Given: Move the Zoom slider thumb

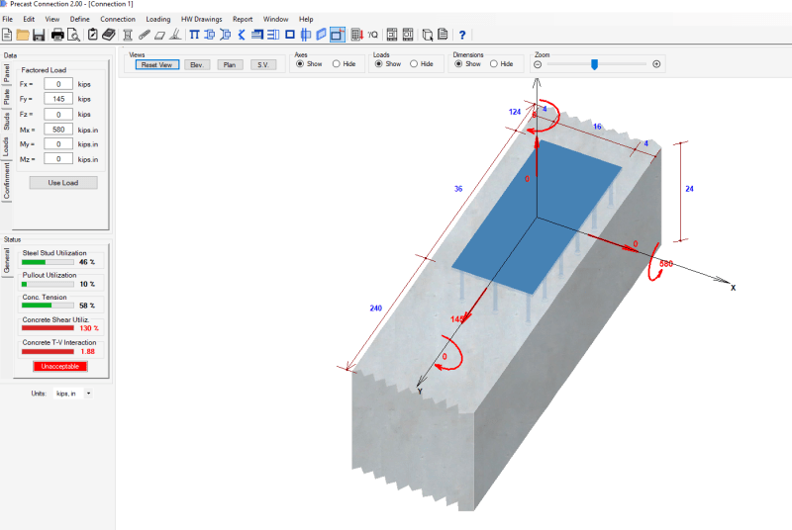Looking at the screenshot, I should click(595, 64).
